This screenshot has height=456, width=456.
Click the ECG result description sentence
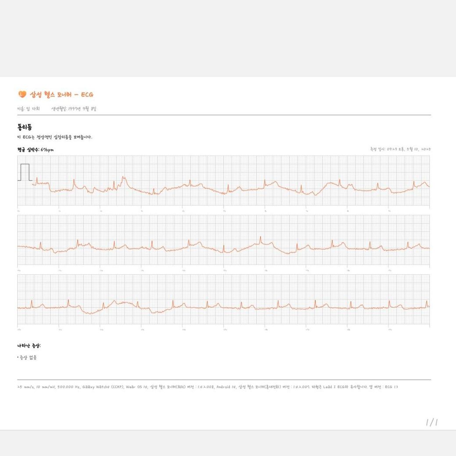[x=55, y=137]
